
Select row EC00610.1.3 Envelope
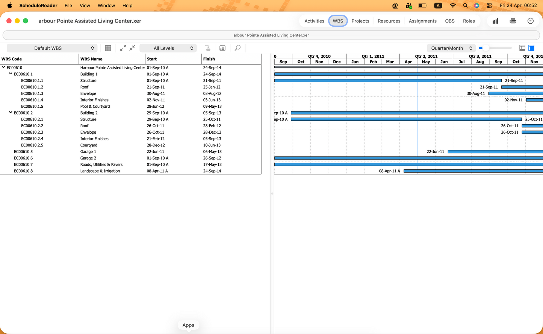point(130,93)
